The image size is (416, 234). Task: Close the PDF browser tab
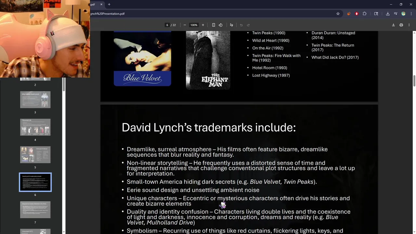pos(101,5)
